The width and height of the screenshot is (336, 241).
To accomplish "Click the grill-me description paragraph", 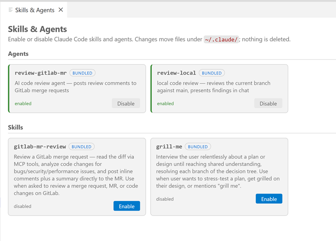I will [x=218, y=171].
